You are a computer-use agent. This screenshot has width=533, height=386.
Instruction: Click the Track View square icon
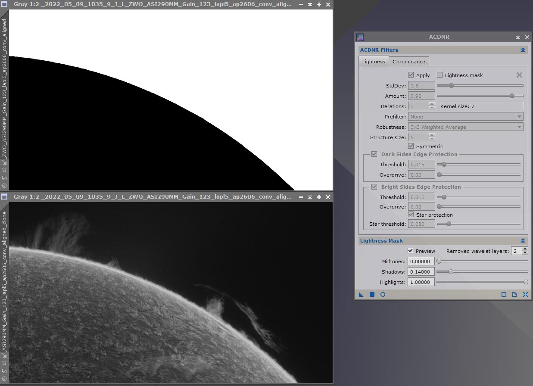pyautogui.click(x=504, y=295)
